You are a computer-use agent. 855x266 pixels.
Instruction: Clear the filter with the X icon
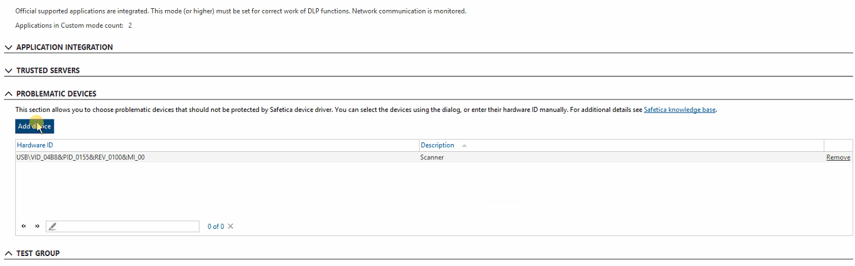tap(230, 227)
